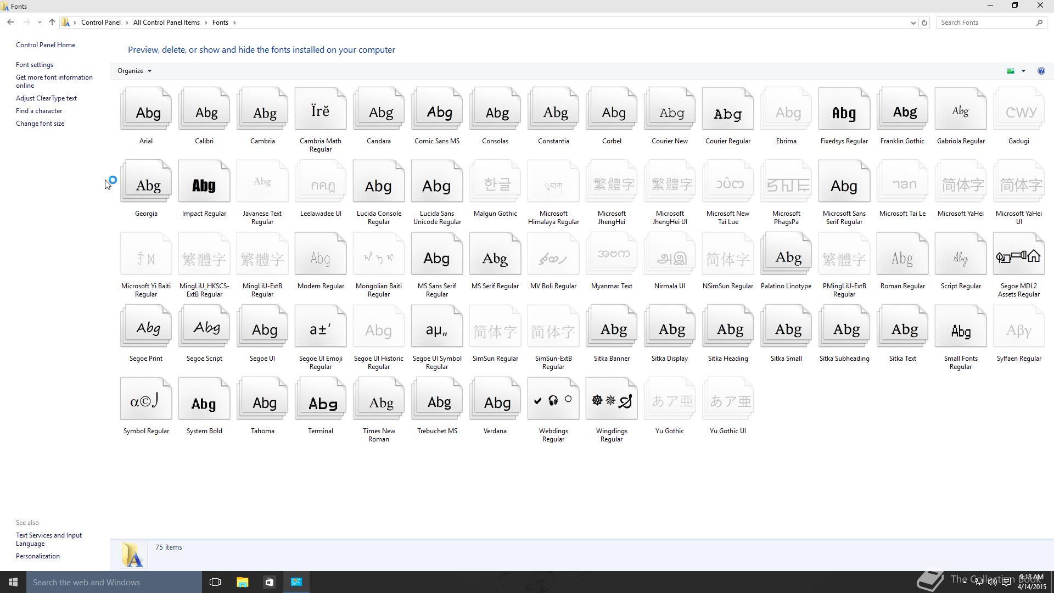Open Find a character link
The height and width of the screenshot is (593, 1054).
(x=39, y=111)
